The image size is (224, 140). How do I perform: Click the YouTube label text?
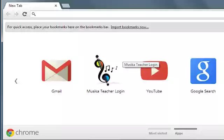click(154, 91)
